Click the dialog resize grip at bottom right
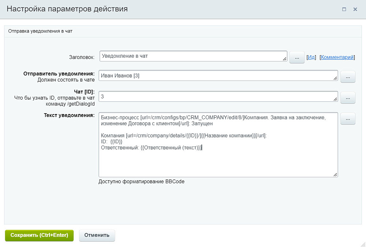Image resolution: width=366 pixels, height=247 pixels. click(363, 244)
